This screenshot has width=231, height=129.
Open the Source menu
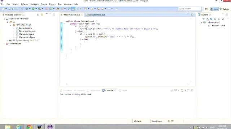click(15, 4)
